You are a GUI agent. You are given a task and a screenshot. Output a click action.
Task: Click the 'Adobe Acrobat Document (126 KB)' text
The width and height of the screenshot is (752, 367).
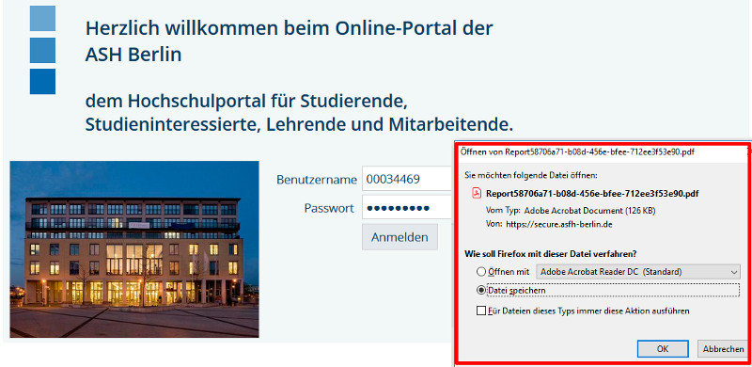click(590, 211)
